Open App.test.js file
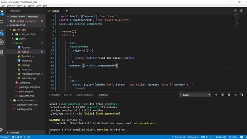247x139 pixels. [27, 56]
